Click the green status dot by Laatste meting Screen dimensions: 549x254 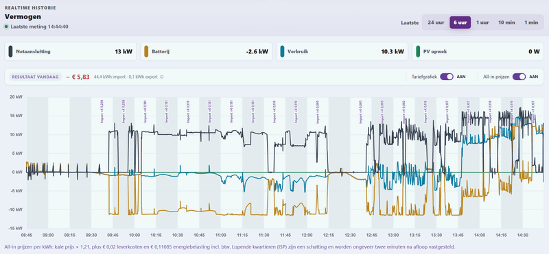[6, 27]
